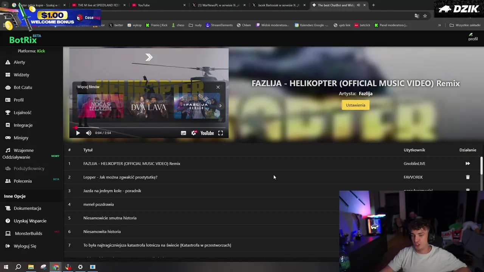
Task: Click Uzyskaj Wsparcie link
Action: [30, 221]
